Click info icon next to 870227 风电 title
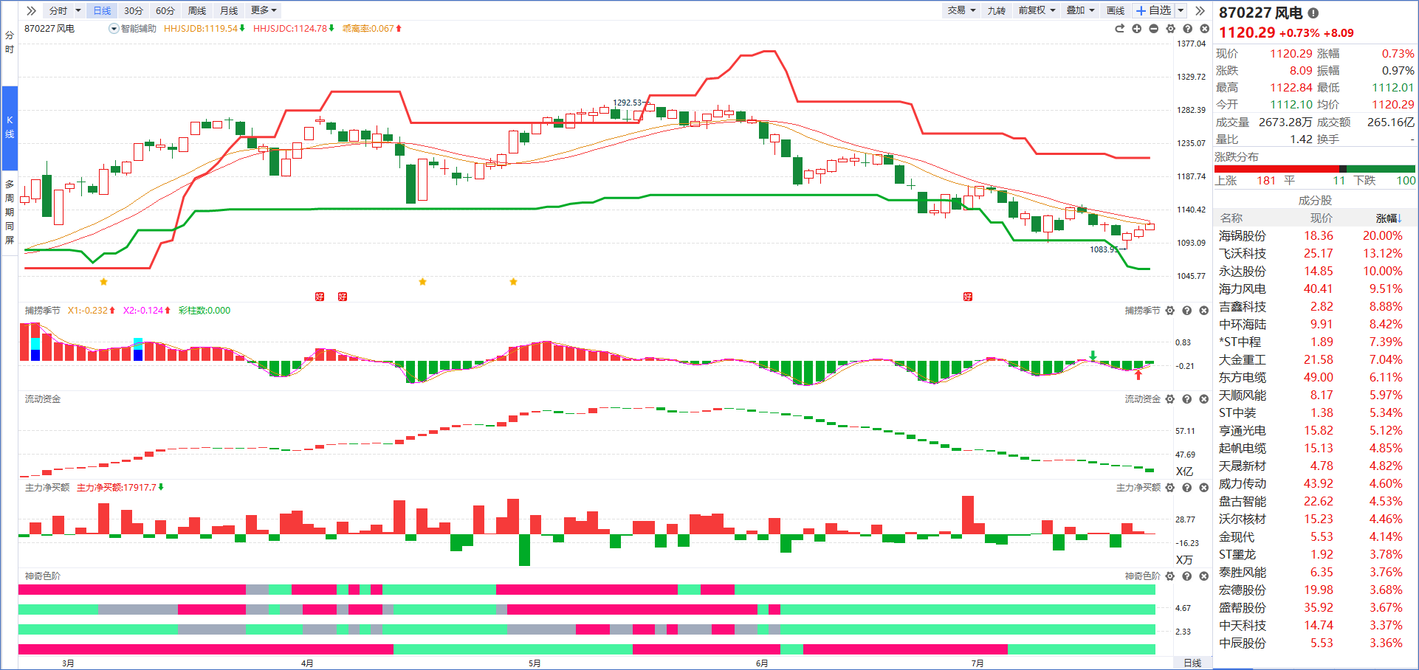 (x=1313, y=13)
